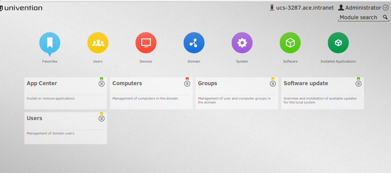Click the green bookmark flag on Software update
Screen dimensions: 391x173
[x=359, y=79]
